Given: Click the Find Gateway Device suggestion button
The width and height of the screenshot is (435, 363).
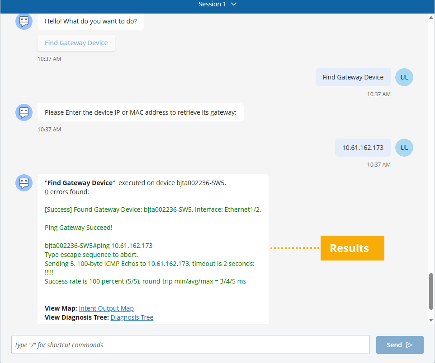Looking at the screenshot, I should click(x=76, y=43).
